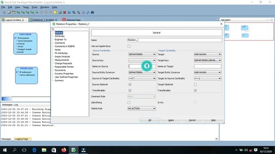Open Source to Target Cardinality dropdown
Image resolution: width=275 pixels, height=154 pixels.
[142, 78]
